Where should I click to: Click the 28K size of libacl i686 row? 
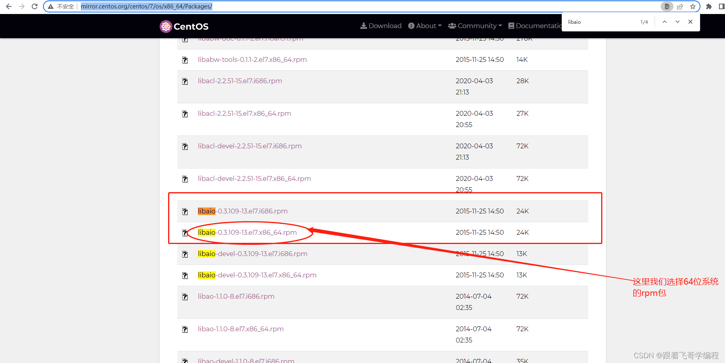[x=522, y=81]
